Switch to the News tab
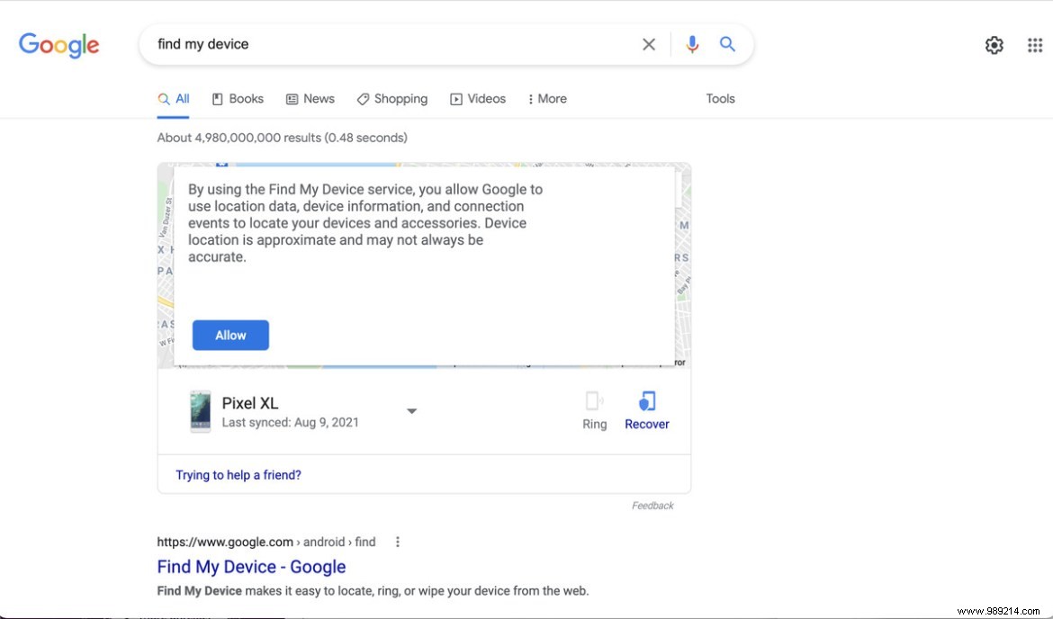The width and height of the screenshot is (1053, 619). point(310,99)
